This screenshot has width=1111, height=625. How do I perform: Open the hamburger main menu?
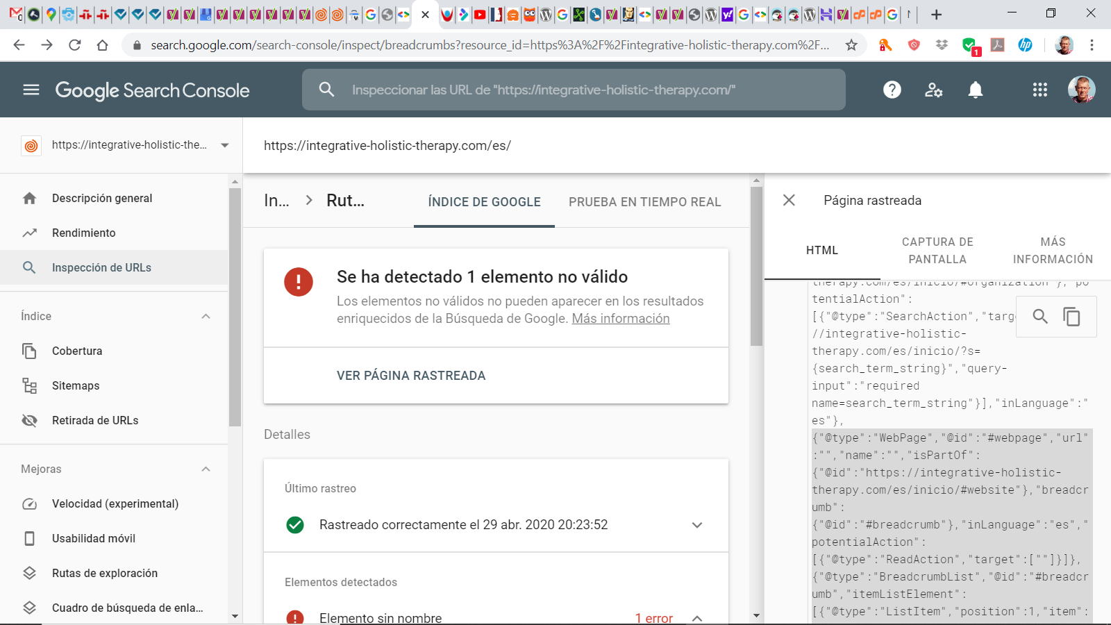point(31,90)
